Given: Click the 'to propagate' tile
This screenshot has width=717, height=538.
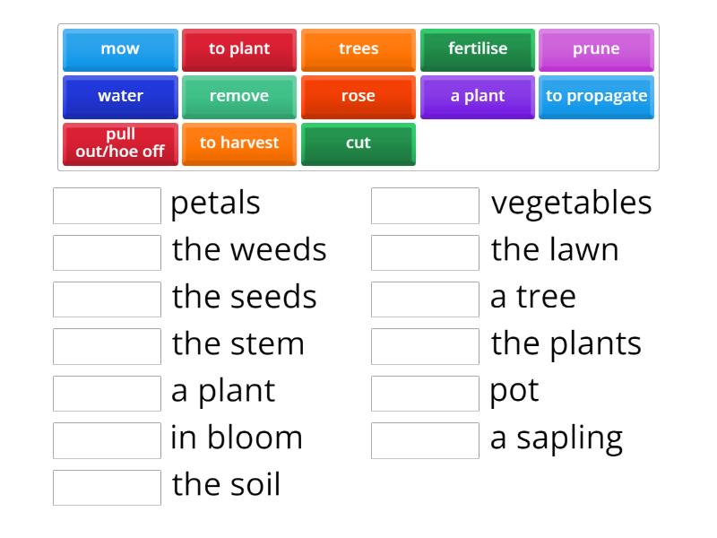Looking at the screenshot, I should 596,96.
